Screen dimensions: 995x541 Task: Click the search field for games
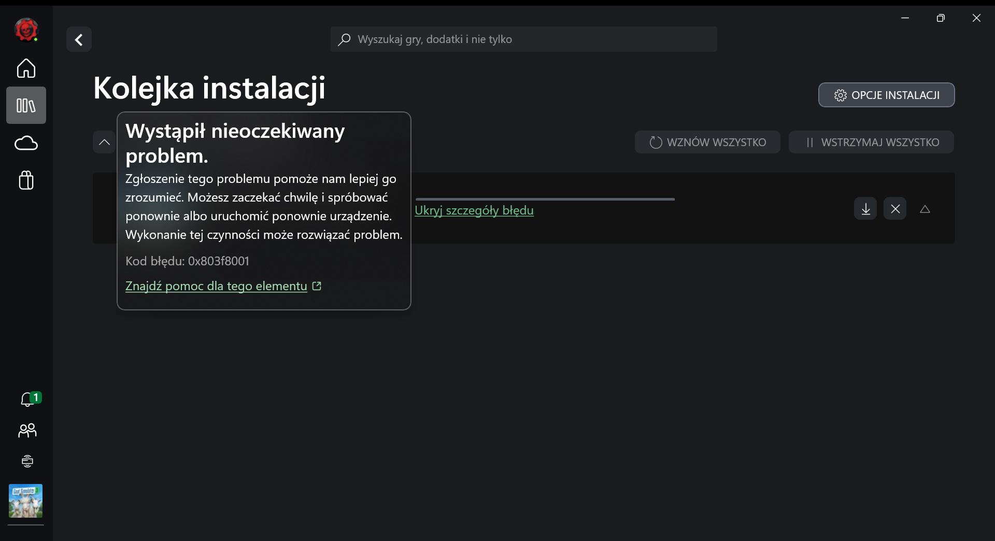pos(523,39)
